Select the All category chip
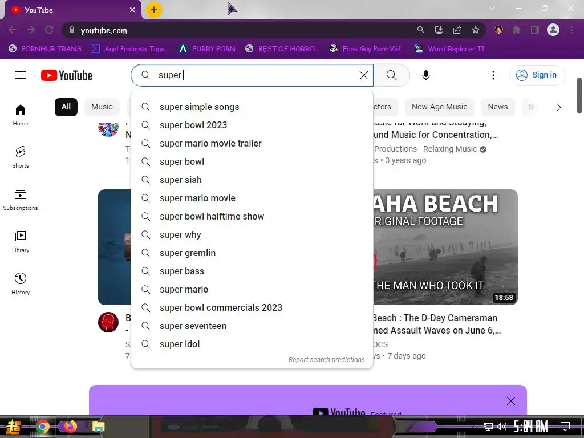The width and height of the screenshot is (584, 438). click(66, 107)
